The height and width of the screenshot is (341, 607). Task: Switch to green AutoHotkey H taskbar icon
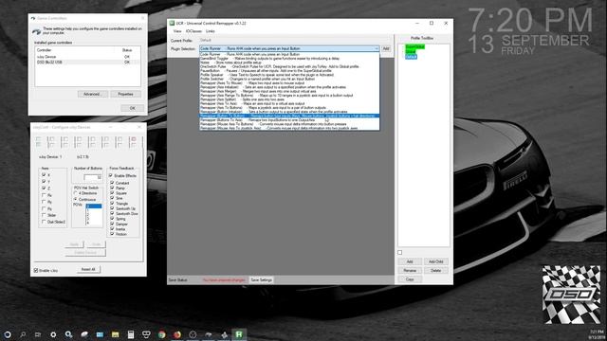(239, 334)
